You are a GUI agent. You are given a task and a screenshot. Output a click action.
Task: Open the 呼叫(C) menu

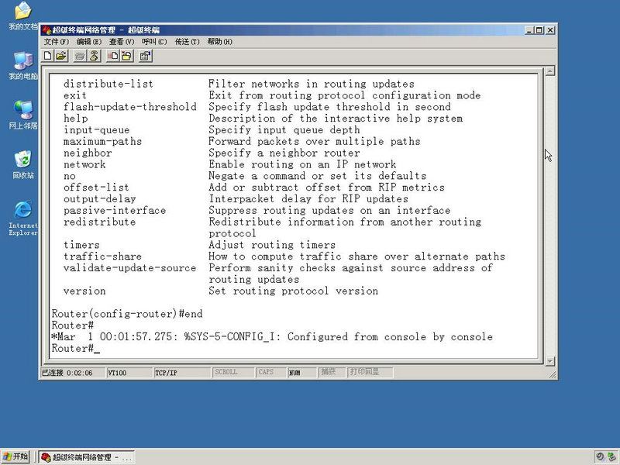click(x=154, y=42)
